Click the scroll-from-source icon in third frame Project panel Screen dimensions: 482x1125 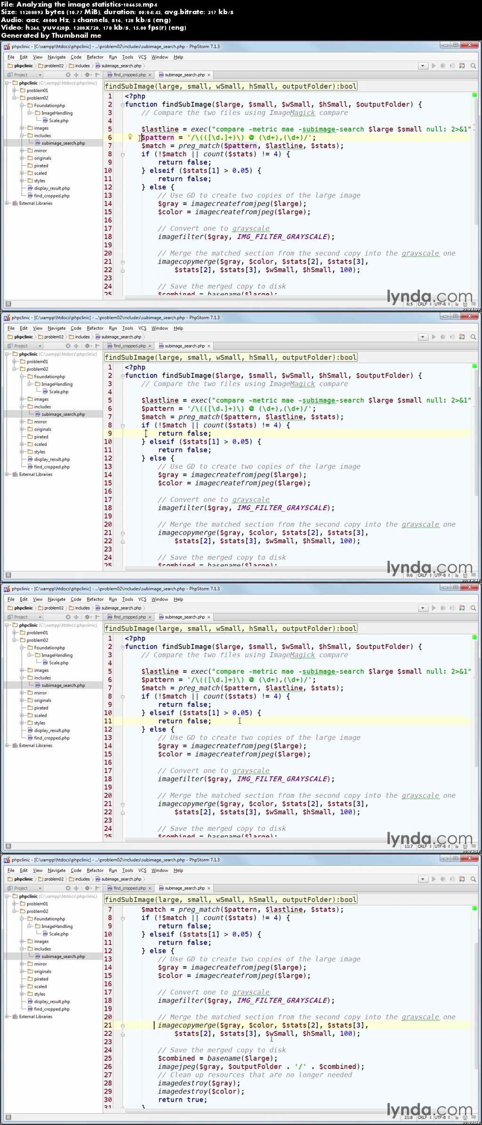tap(68, 617)
